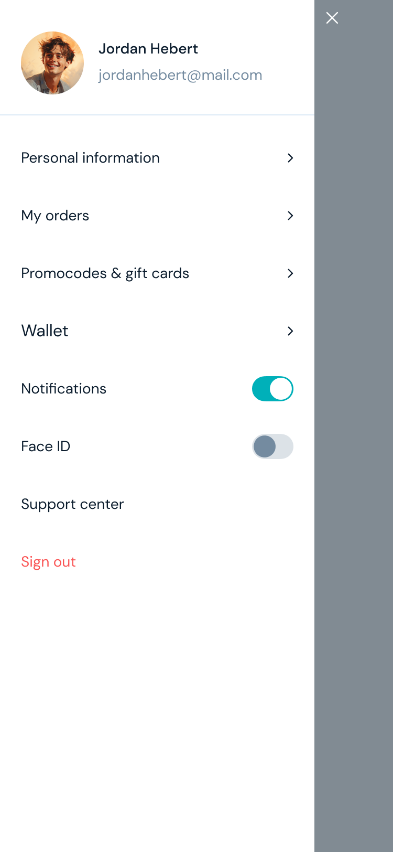The width and height of the screenshot is (393, 852).
Task: Go to My orders
Action: coord(55,216)
